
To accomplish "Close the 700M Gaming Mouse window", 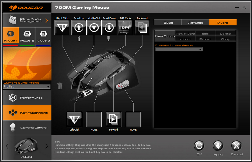I will 244,7.
